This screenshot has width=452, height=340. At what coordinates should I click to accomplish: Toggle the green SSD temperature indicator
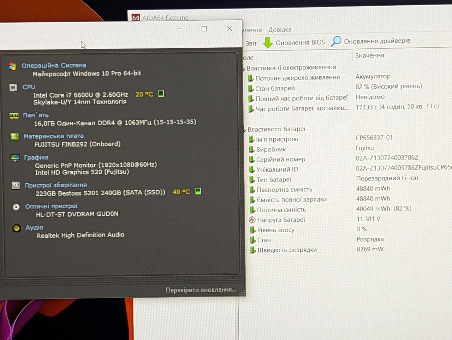coord(198,191)
